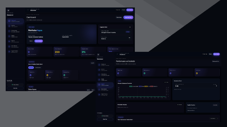Select active purple filter tab in Soru & Deneme card
227x127 pixels.
[31, 67]
